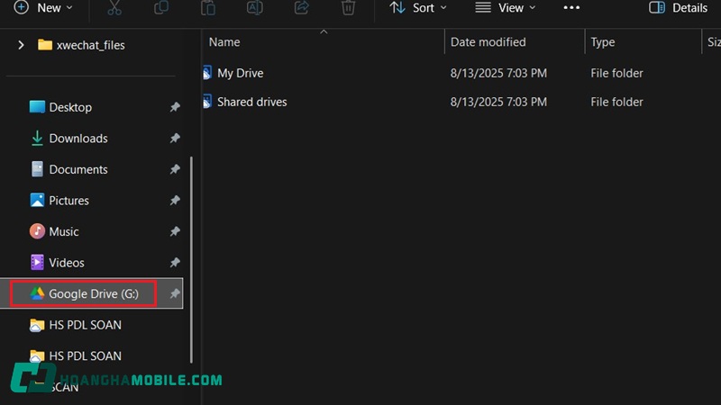721x405 pixels.
Task: Select the My Drive folder
Action: (x=240, y=73)
